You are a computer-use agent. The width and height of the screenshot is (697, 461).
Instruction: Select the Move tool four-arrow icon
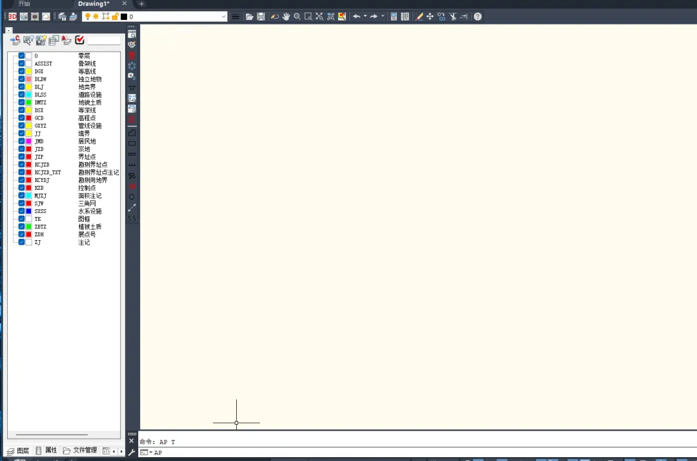(430, 16)
